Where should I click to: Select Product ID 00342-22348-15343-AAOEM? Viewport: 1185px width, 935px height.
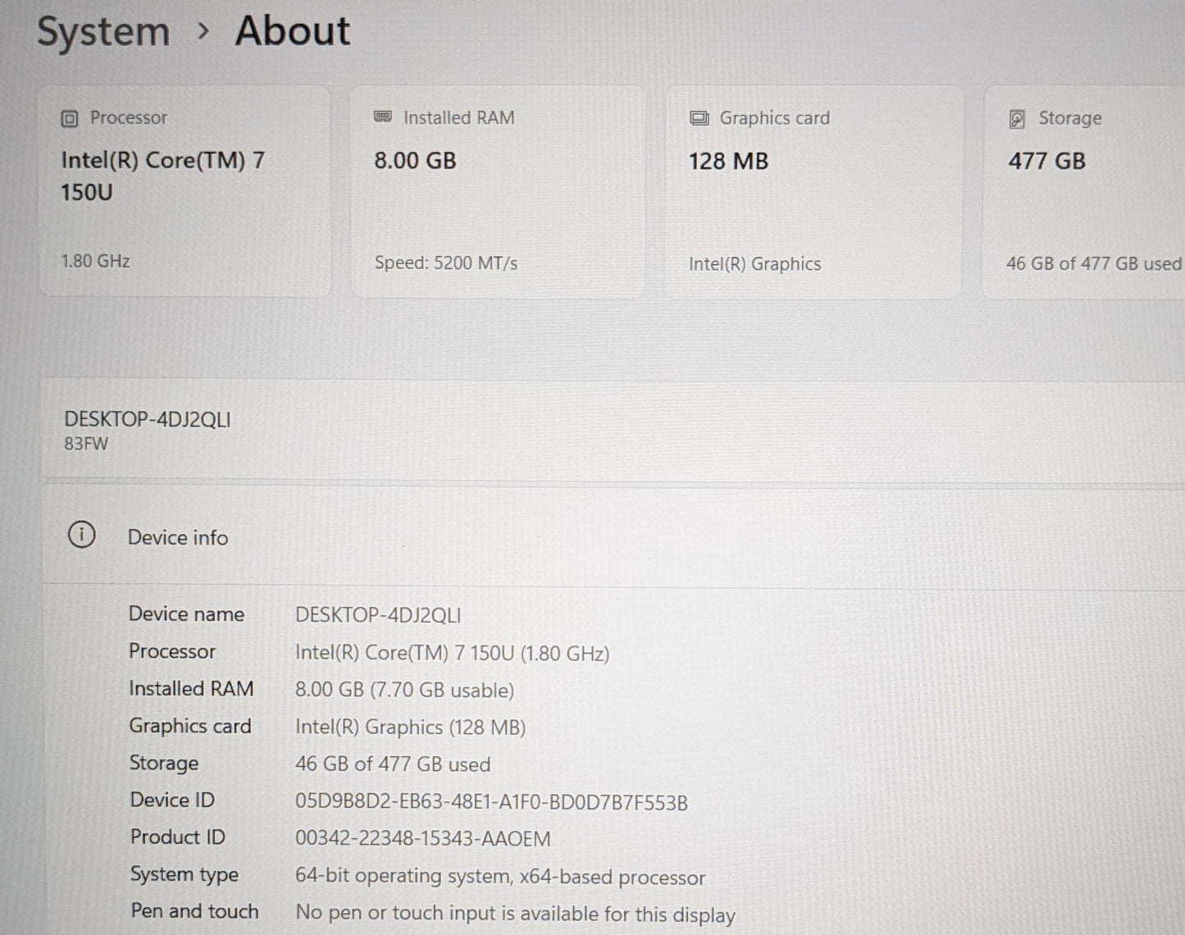423,838
